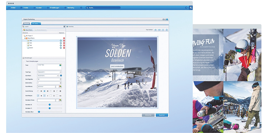Click blue option icon of first Text row
The width and height of the screenshot is (268, 133).
tap(61, 40)
